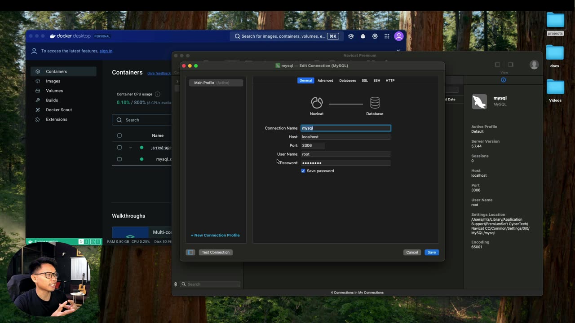Click the Container CPU usage info icon

point(157,94)
